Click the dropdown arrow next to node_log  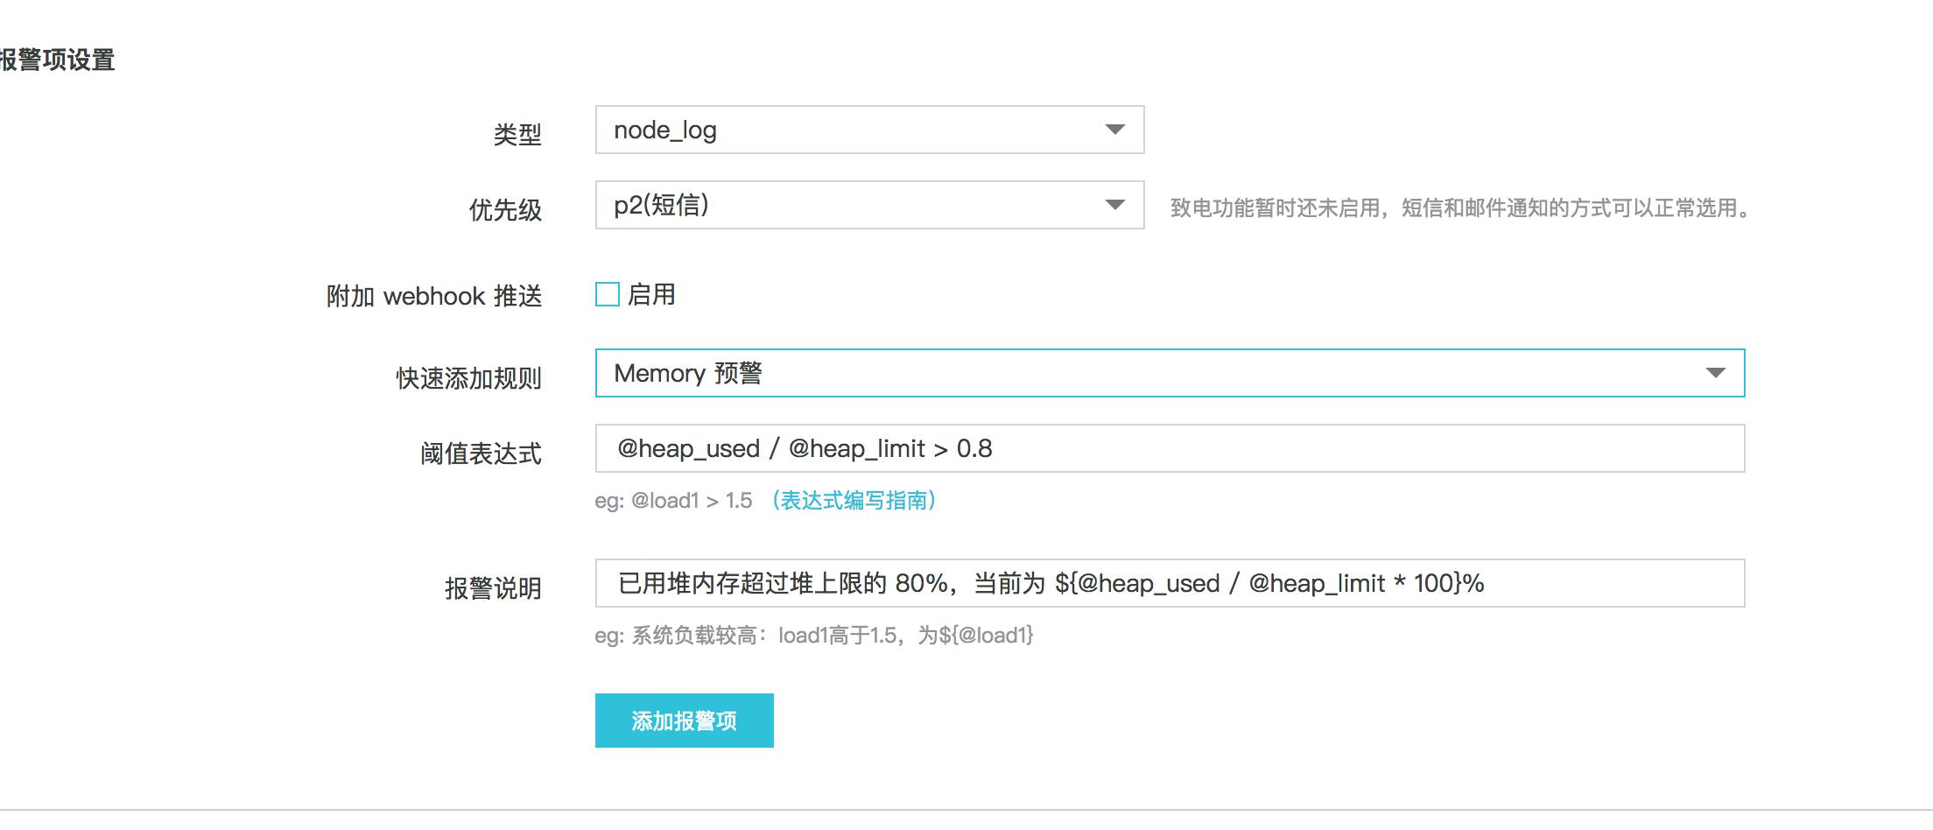pyautogui.click(x=1114, y=130)
